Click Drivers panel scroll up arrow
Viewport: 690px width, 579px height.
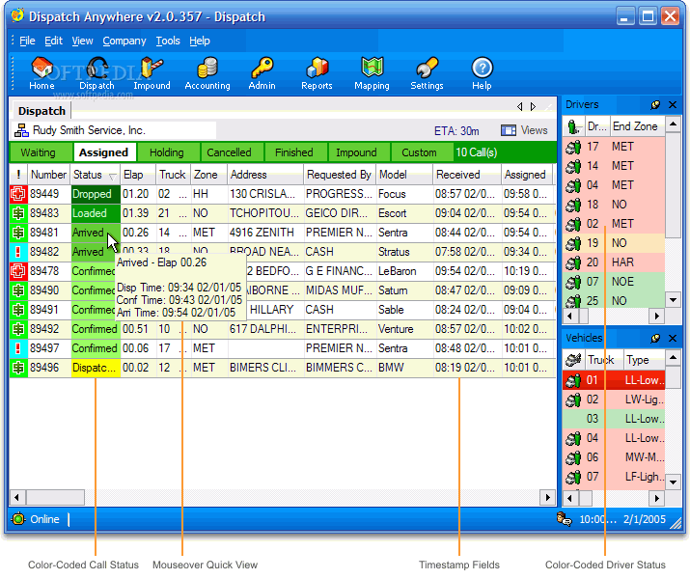[x=673, y=124]
